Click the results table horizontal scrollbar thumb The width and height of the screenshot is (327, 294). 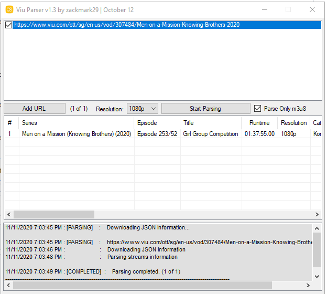(x=54, y=214)
